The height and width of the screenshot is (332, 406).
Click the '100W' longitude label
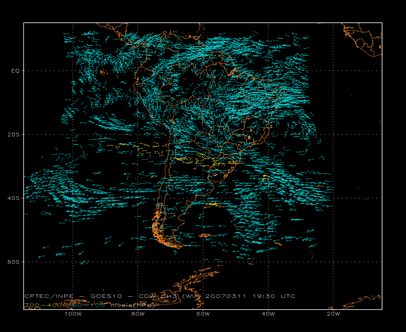pyautogui.click(x=73, y=314)
